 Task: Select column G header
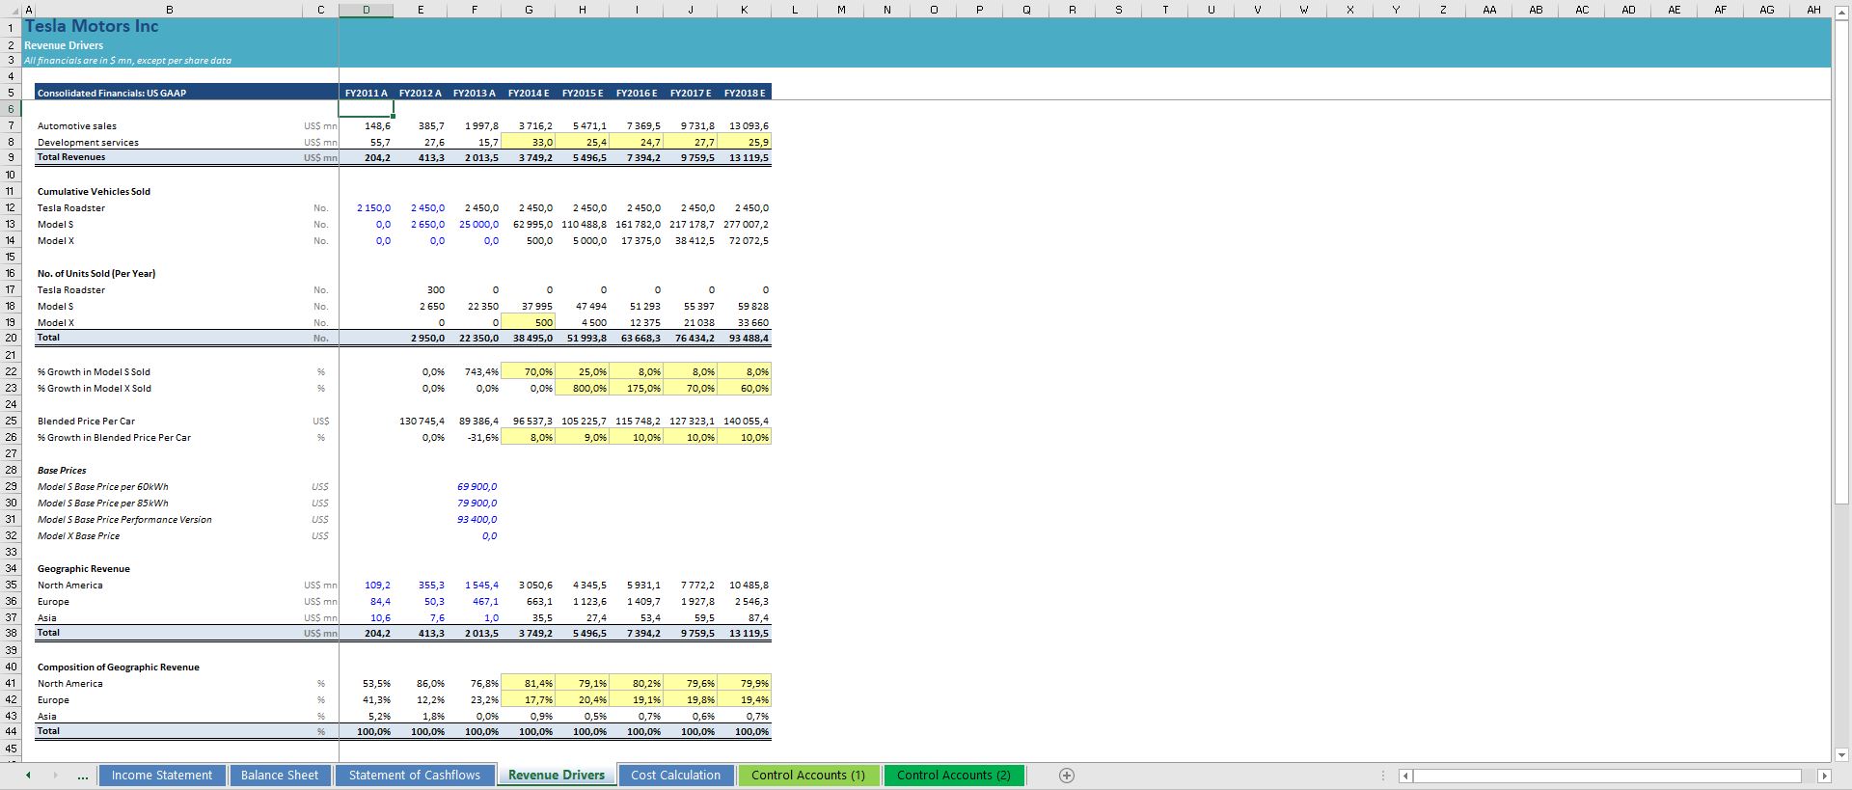529,10
